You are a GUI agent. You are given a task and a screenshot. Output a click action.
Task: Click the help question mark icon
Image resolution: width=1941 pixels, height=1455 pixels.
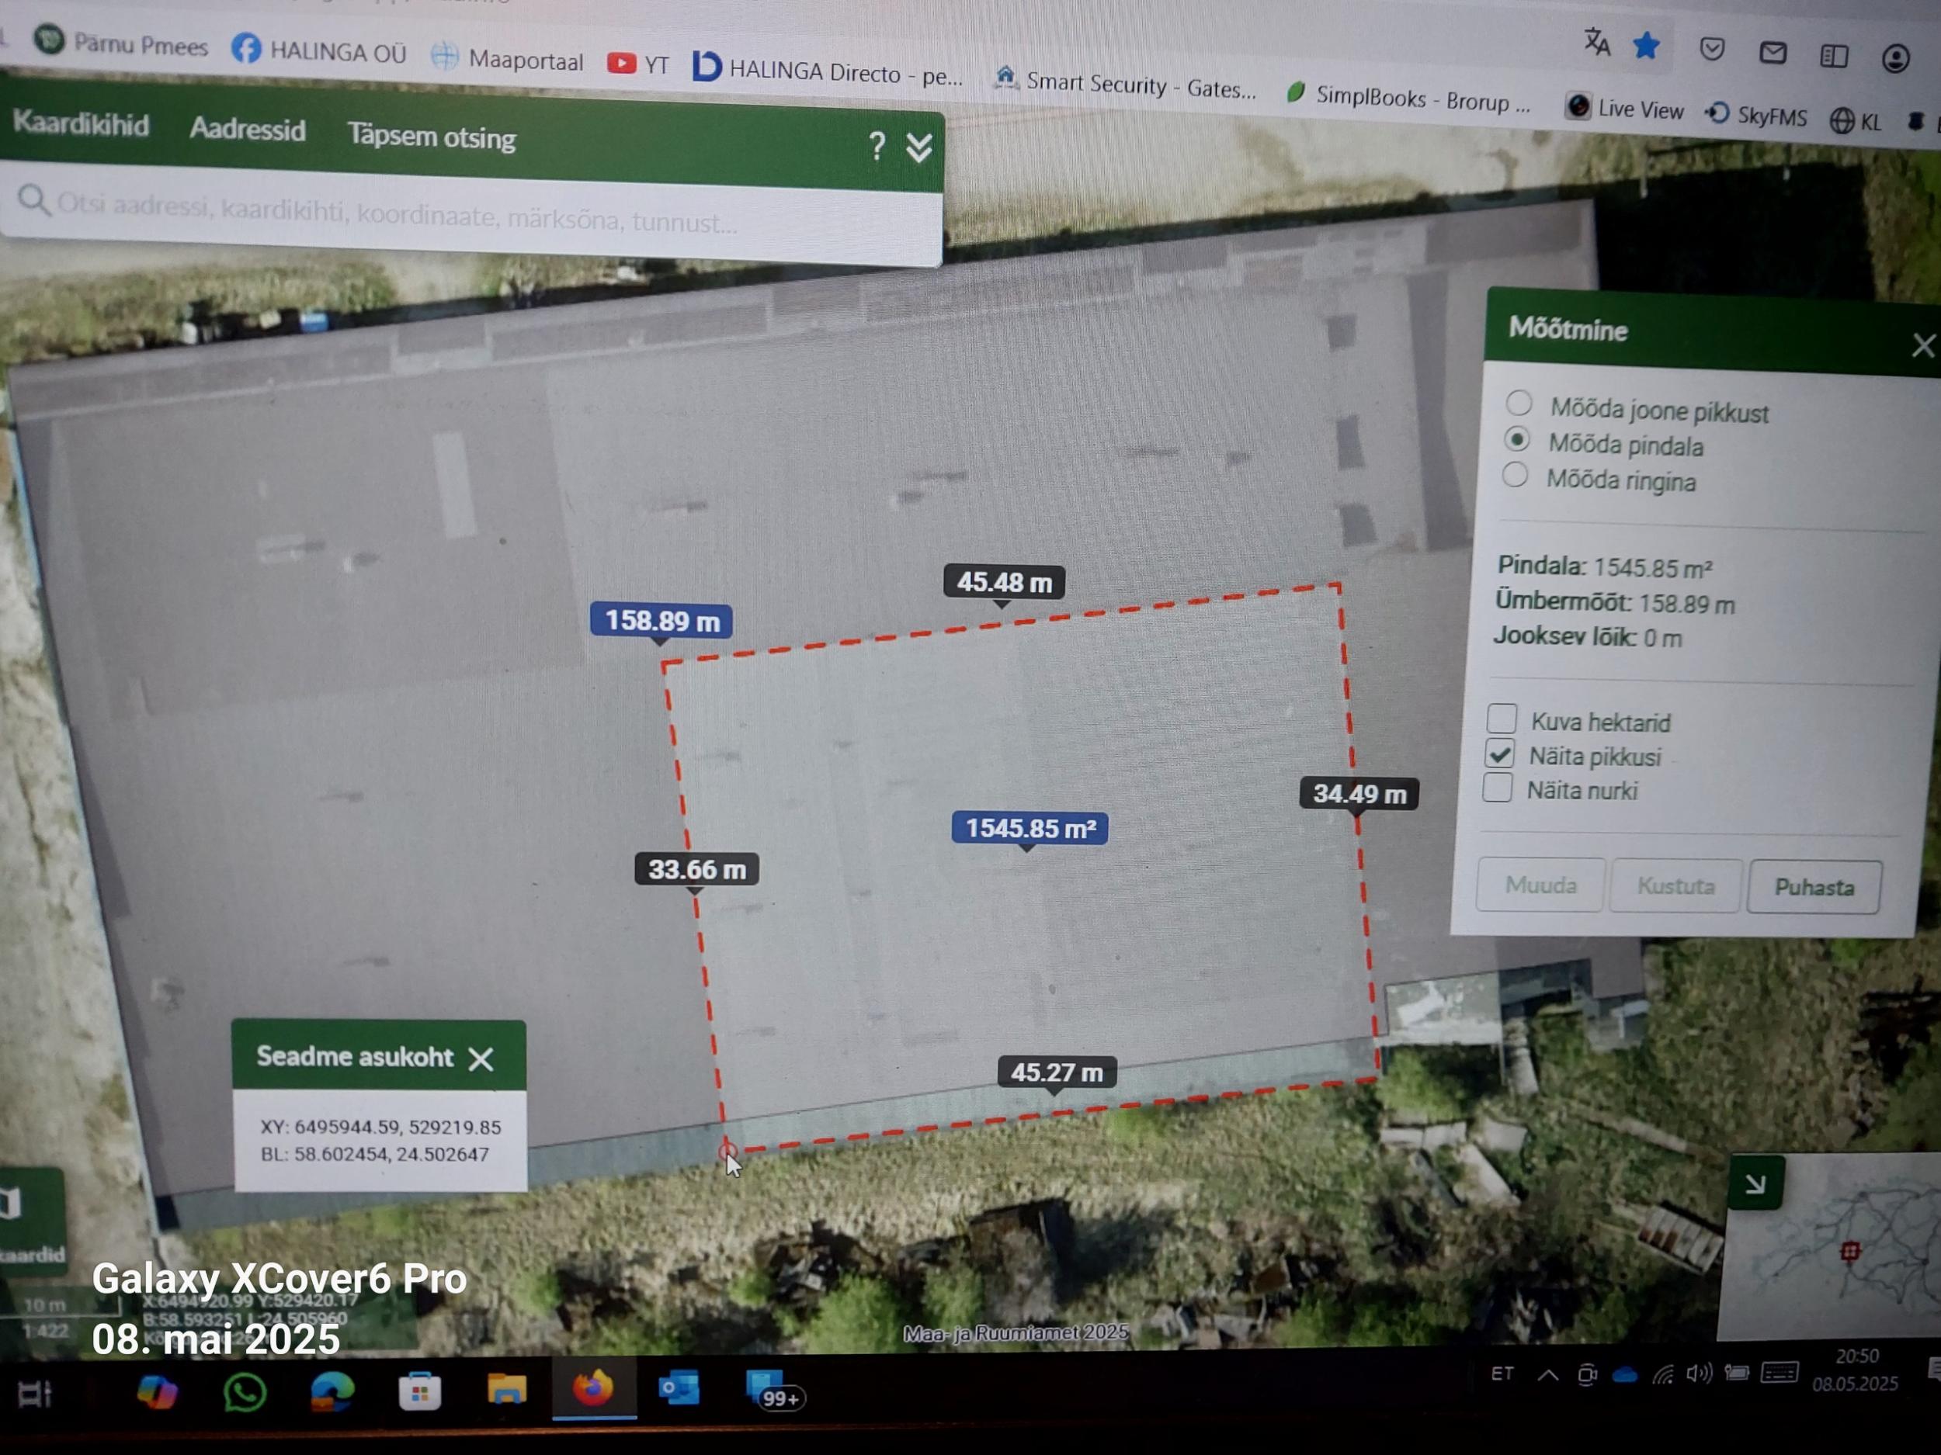tap(876, 146)
